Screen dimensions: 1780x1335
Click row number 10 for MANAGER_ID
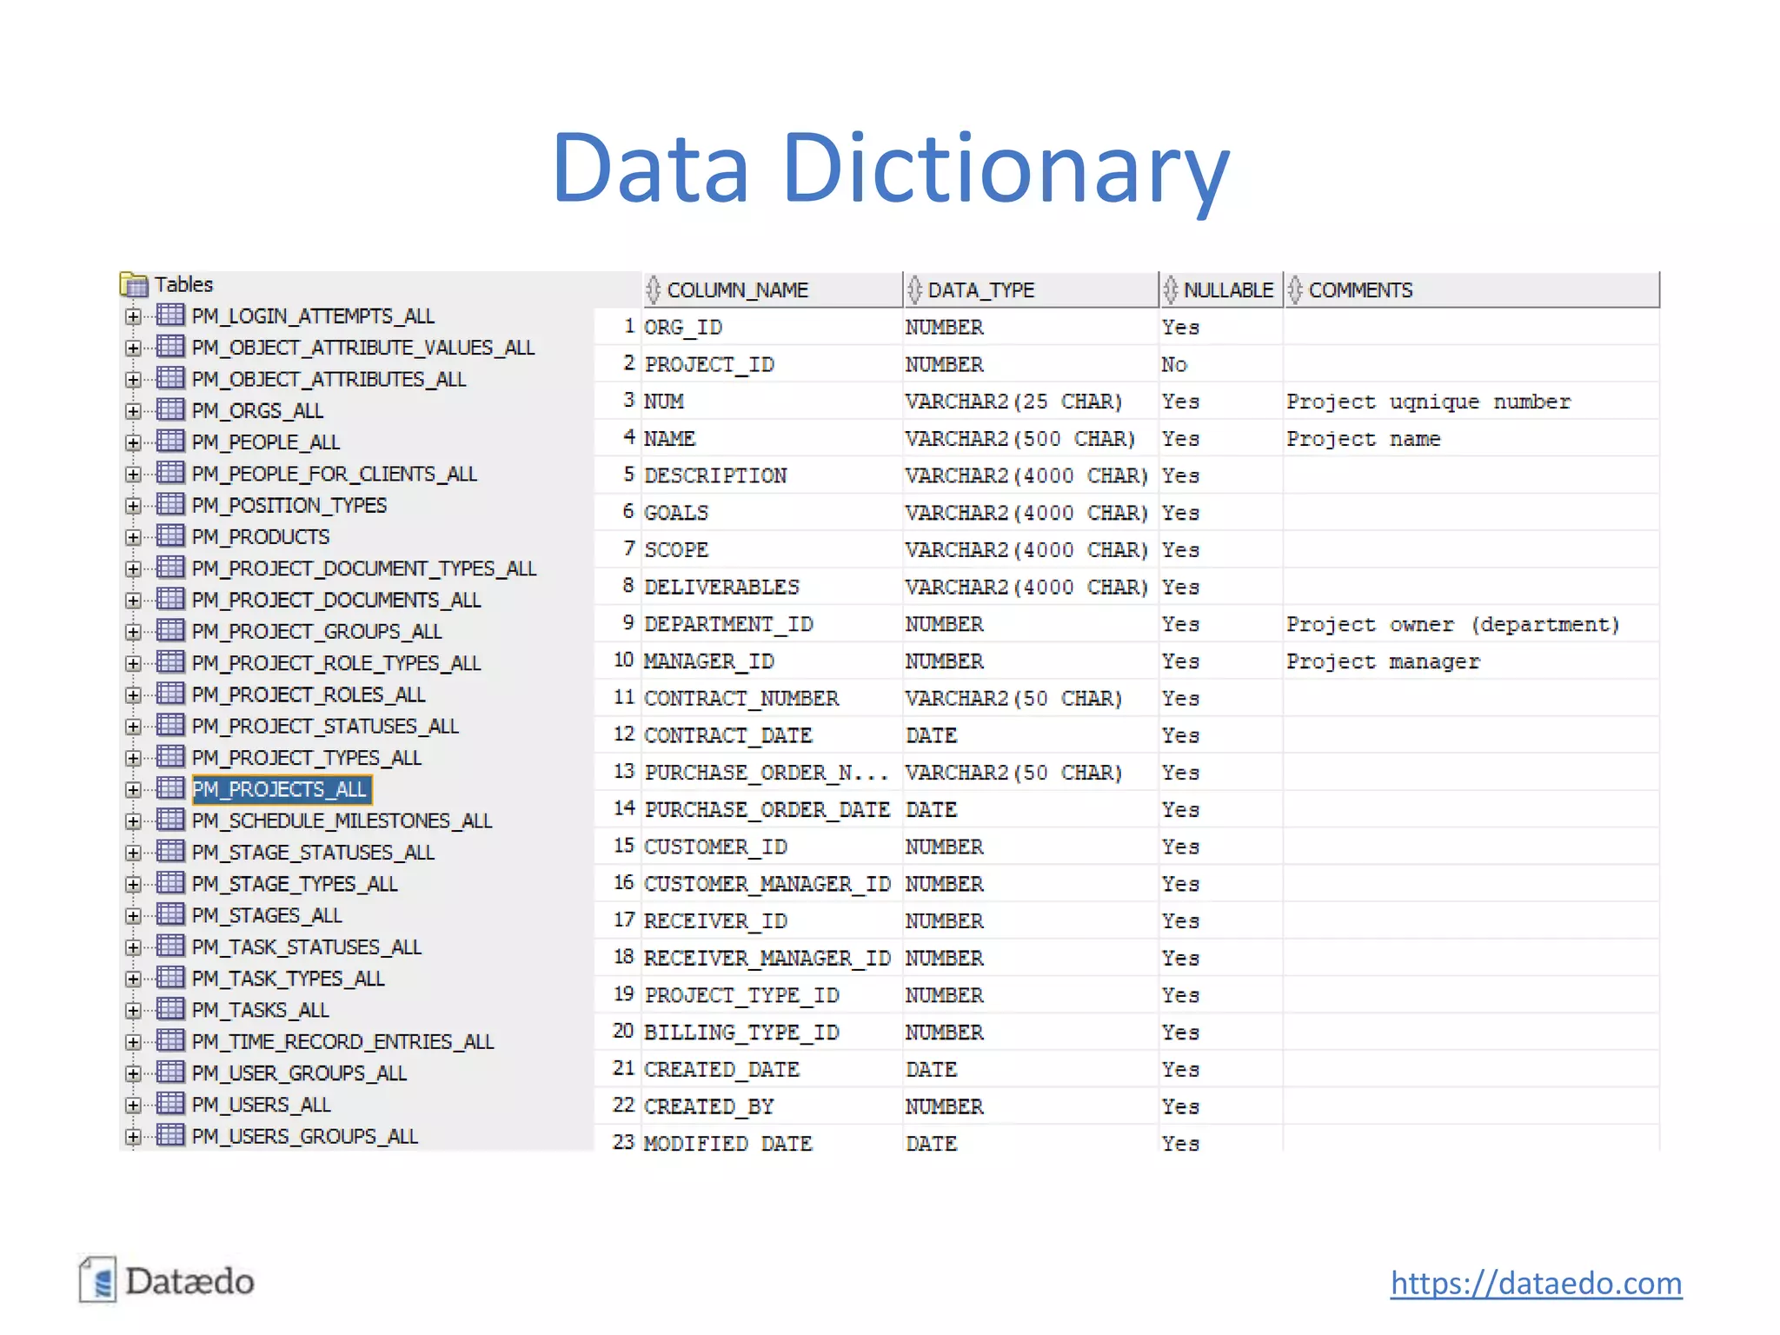[x=623, y=660]
